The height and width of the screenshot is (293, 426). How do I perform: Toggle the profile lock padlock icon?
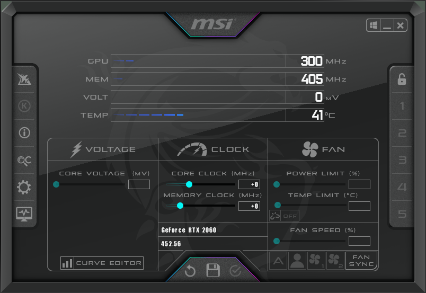(x=402, y=79)
